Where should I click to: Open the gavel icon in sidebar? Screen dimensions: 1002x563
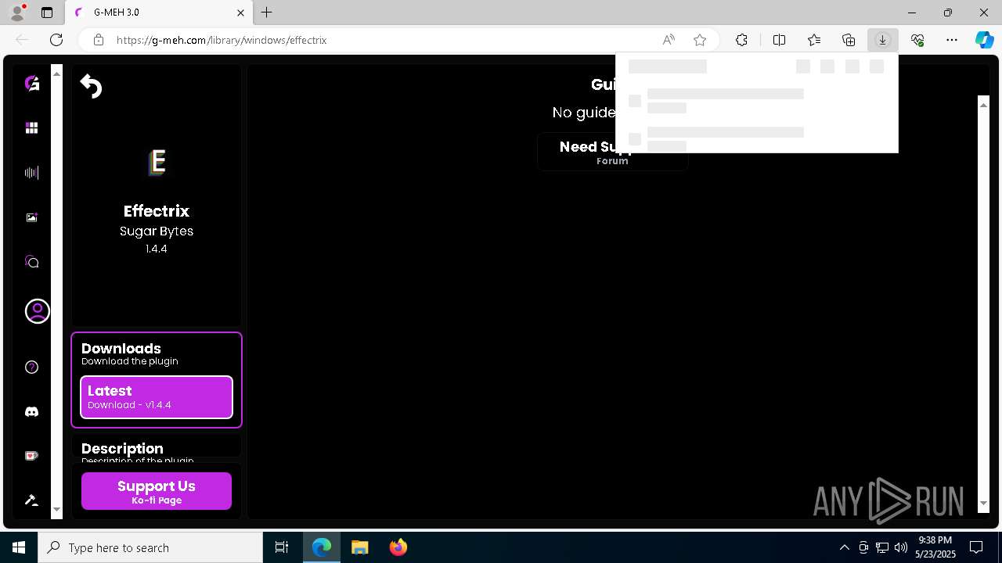pos(32,500)
